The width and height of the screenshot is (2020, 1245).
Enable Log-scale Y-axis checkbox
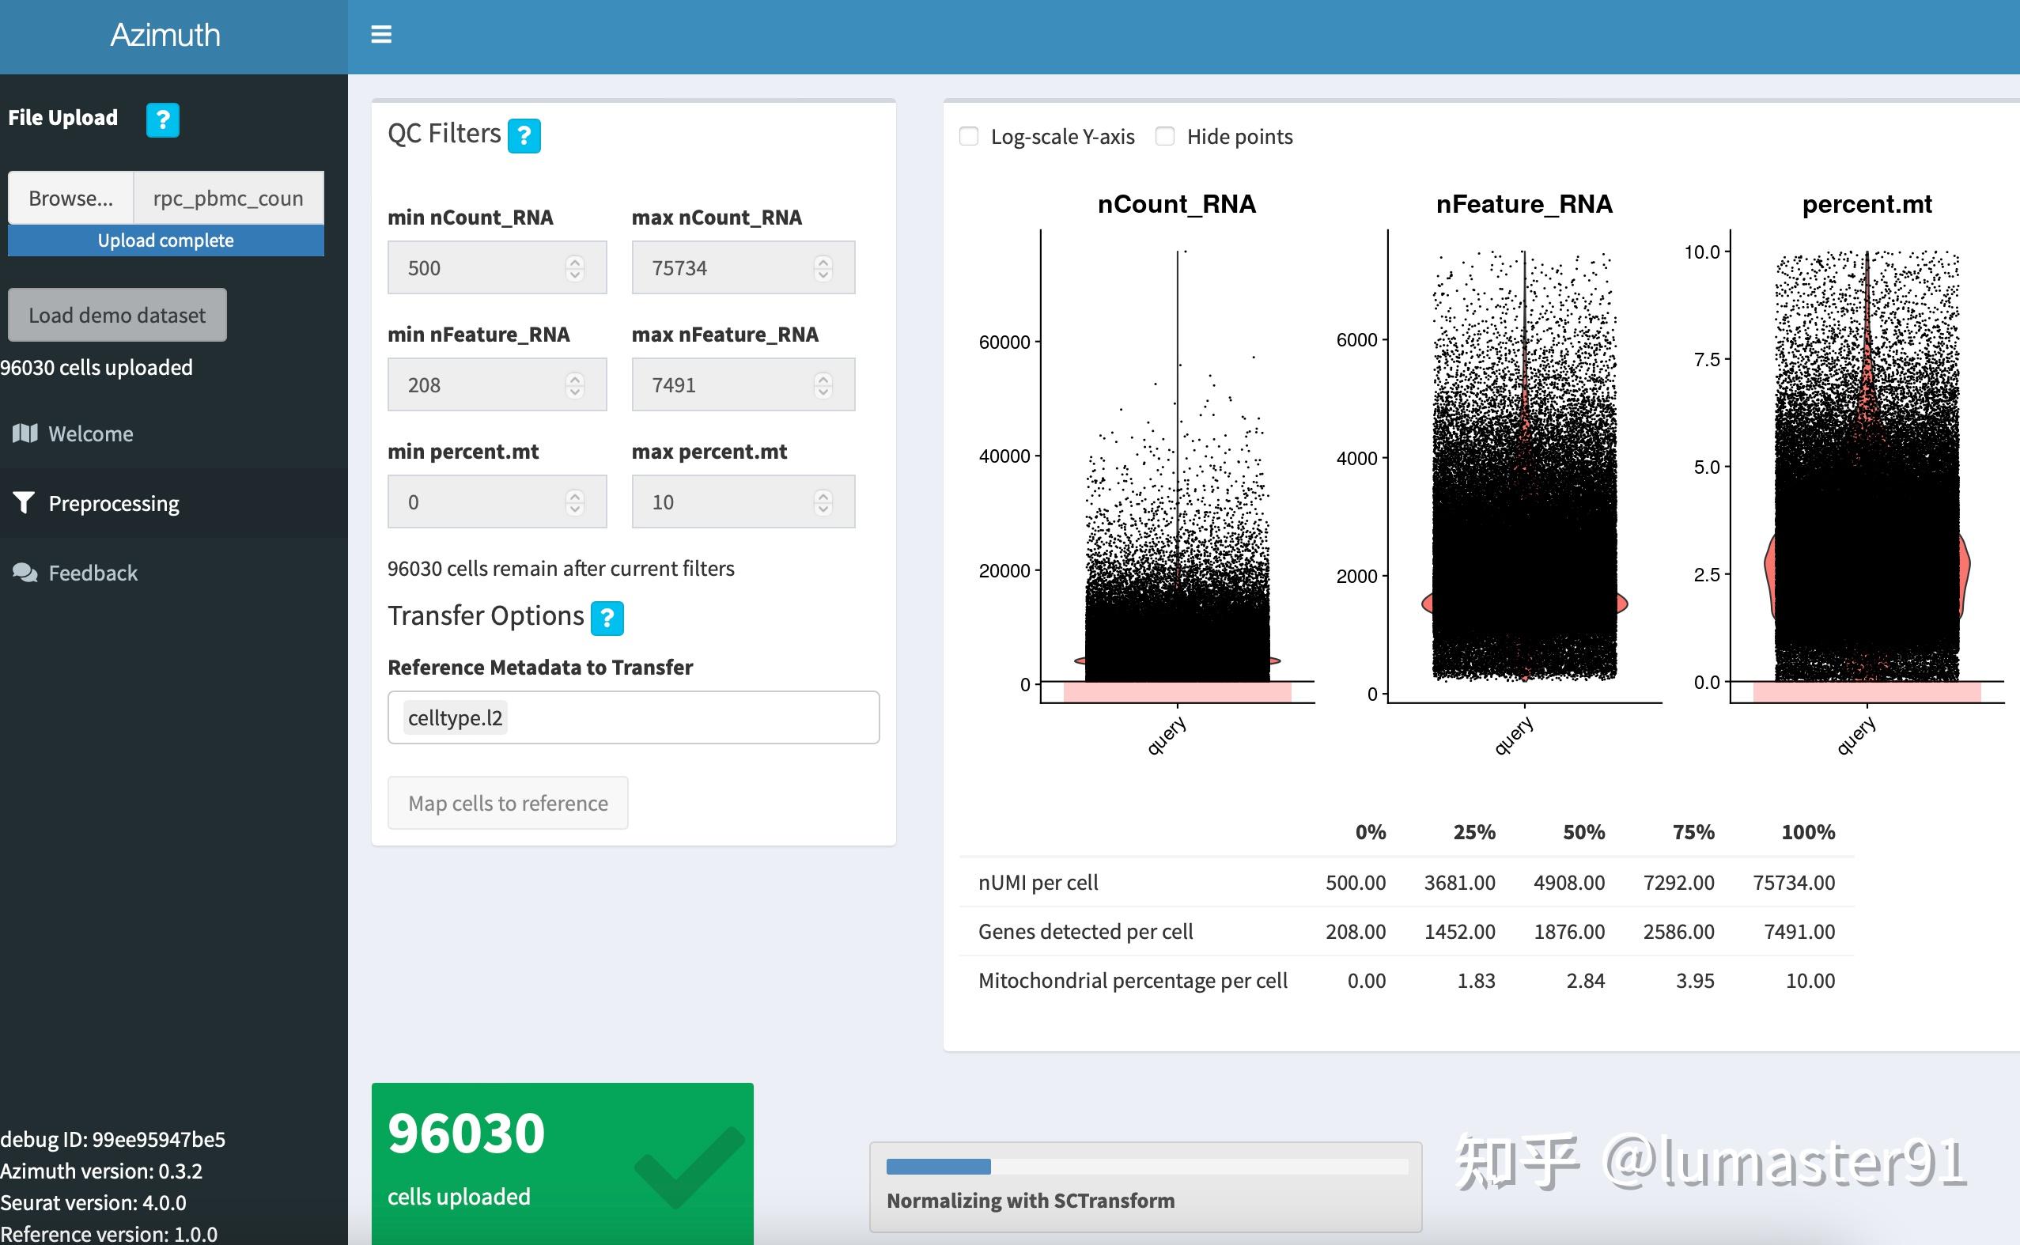tap(969, 137)
